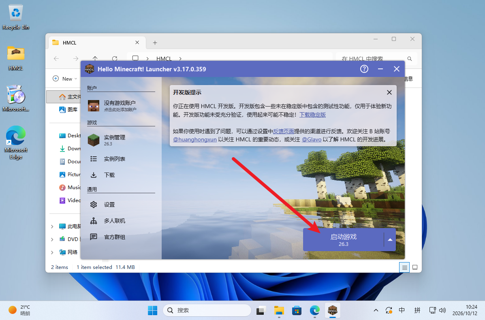Go to the 下载 download page
This screenshot has width=485, height=320.
coord(121,175)
